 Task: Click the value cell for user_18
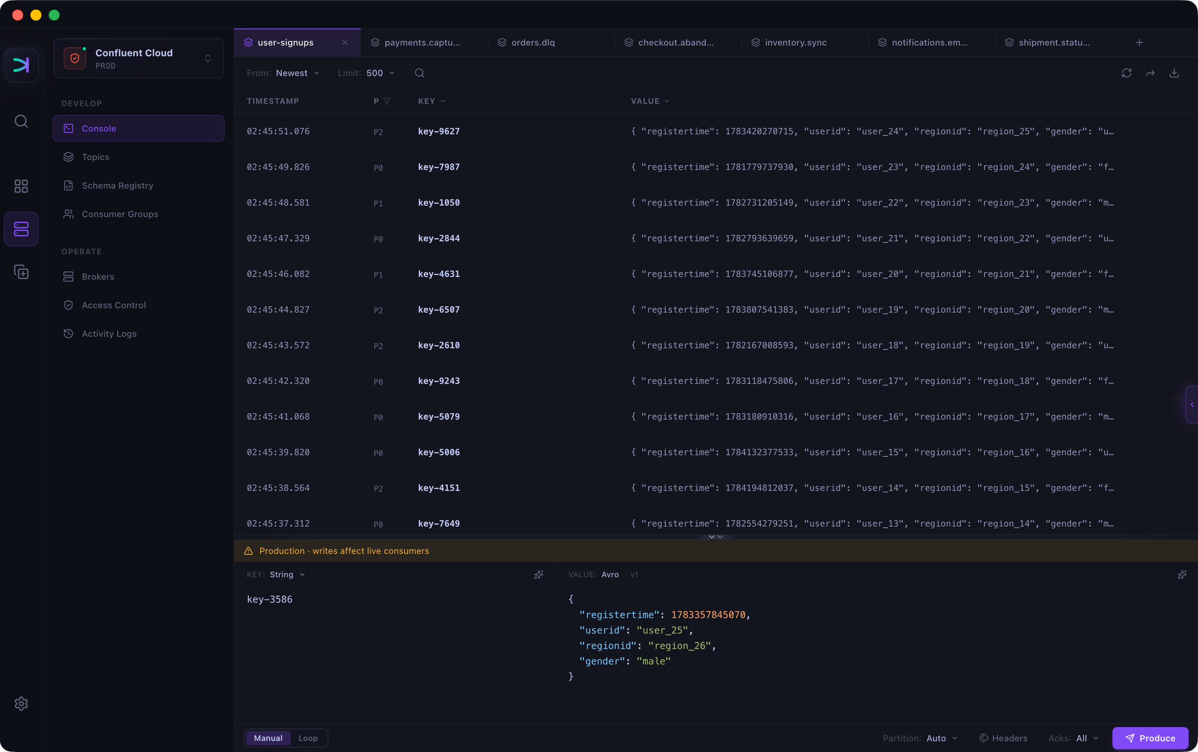tap(872, 345)
